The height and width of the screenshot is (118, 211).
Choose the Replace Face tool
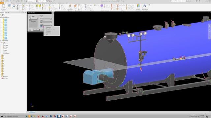[130, 5]
